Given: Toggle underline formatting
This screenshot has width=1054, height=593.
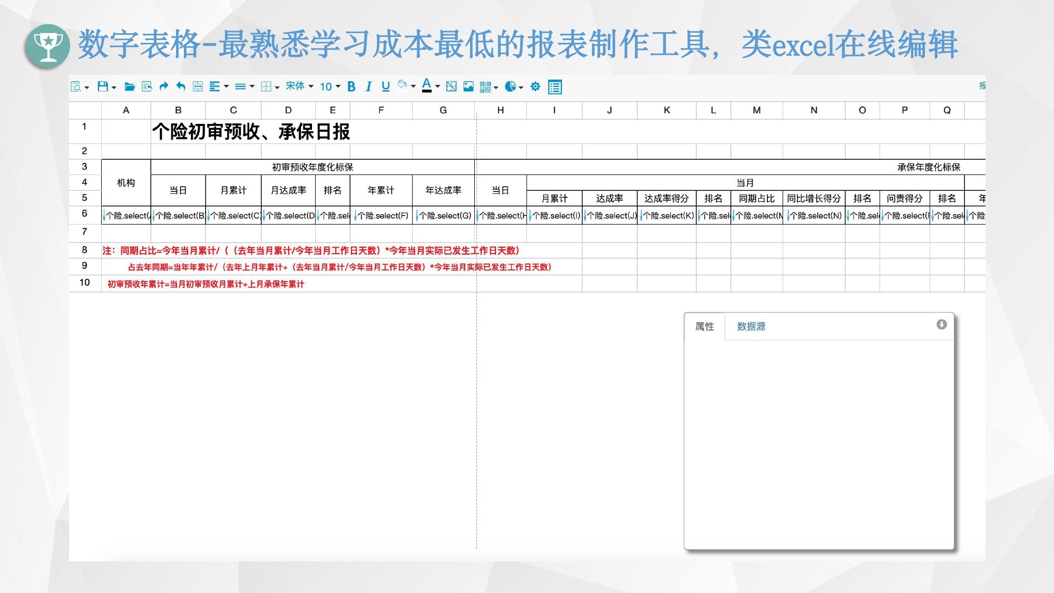Looking at the screenshot, I should tap(386, 86).
